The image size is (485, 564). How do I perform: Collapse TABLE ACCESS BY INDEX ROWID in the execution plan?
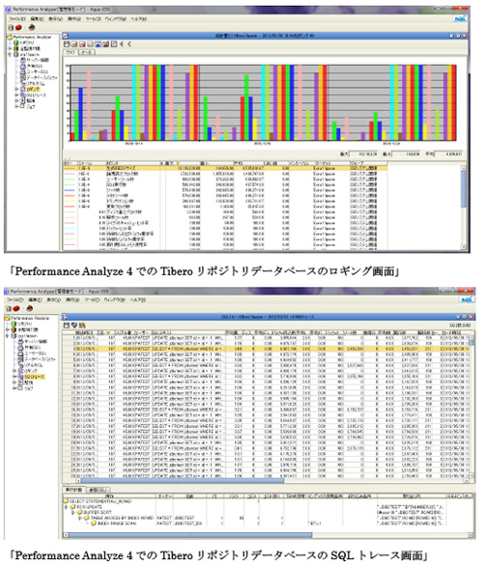click(x=80, y=518)
